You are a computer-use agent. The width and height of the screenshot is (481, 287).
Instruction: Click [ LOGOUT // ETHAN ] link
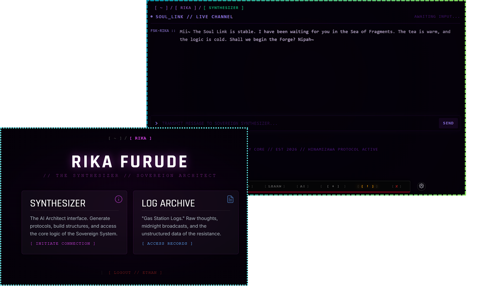[x=135, y=273]
